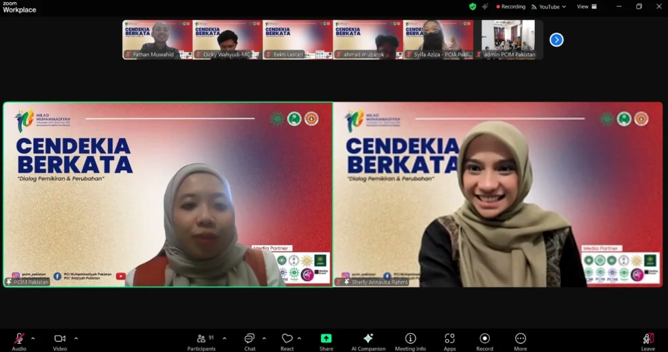
Task: Click the AI Companion sparkle icon in title bar
Action: tap(485, 7)
